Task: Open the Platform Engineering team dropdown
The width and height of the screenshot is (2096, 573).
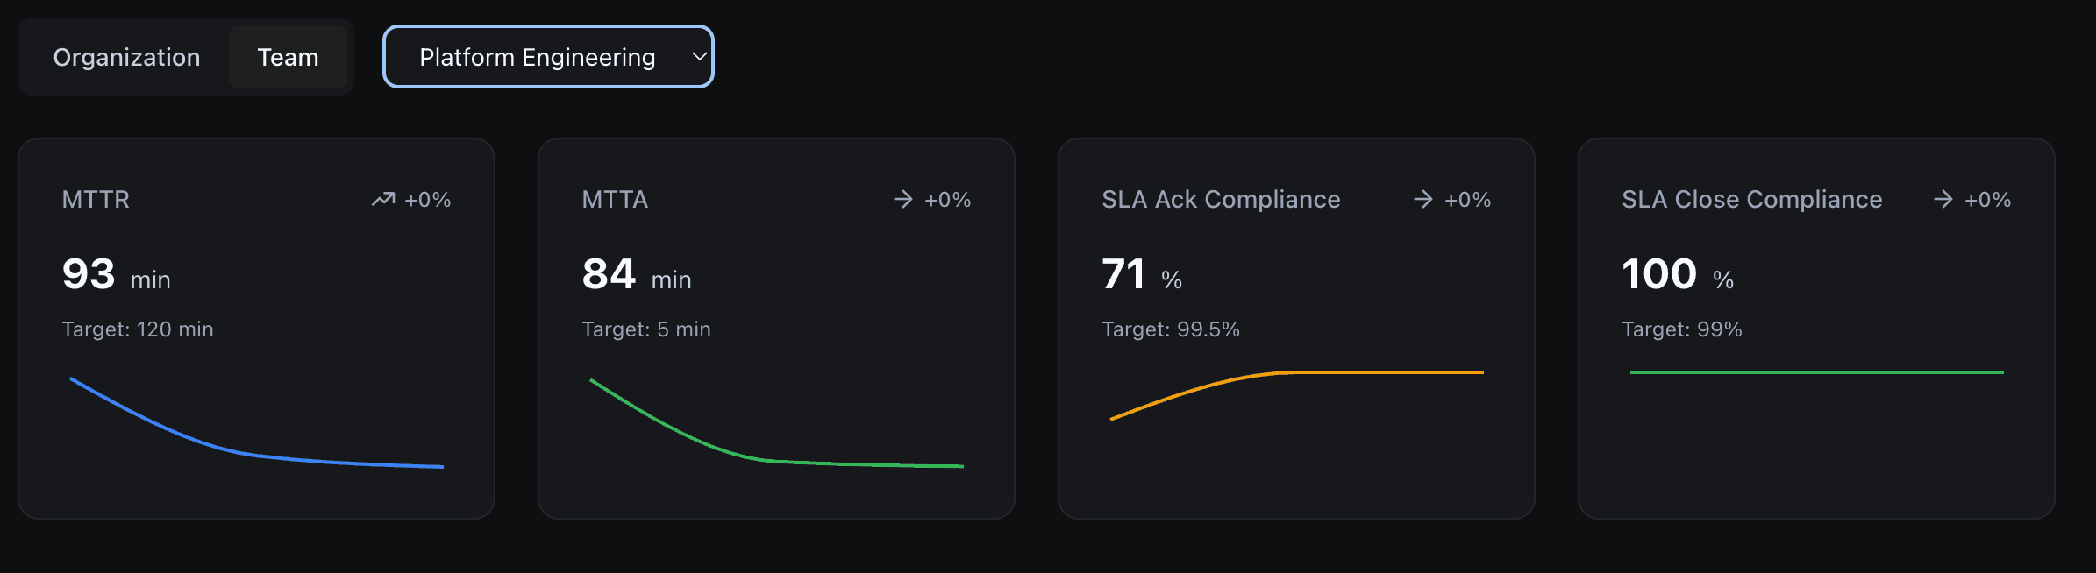Action: click(547, 56)
